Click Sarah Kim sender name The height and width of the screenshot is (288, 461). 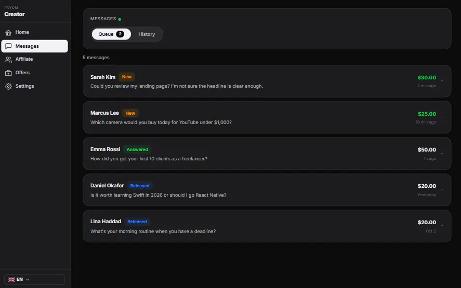pyautogui.click(x=103, y=77)
